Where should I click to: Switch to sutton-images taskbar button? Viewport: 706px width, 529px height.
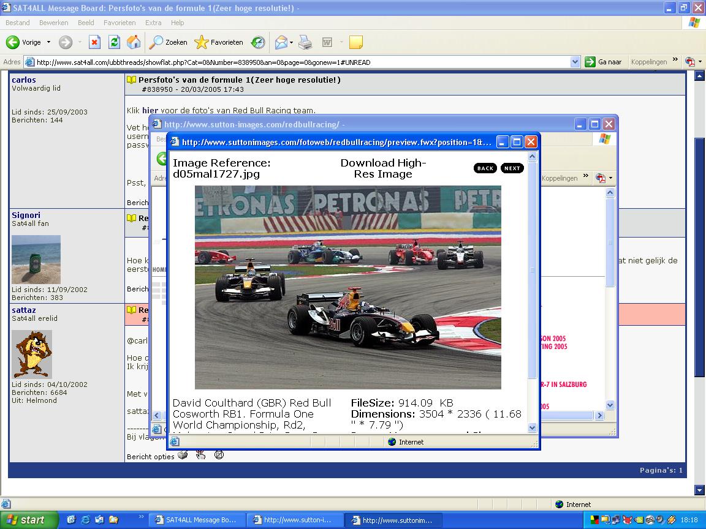point(295,520)
